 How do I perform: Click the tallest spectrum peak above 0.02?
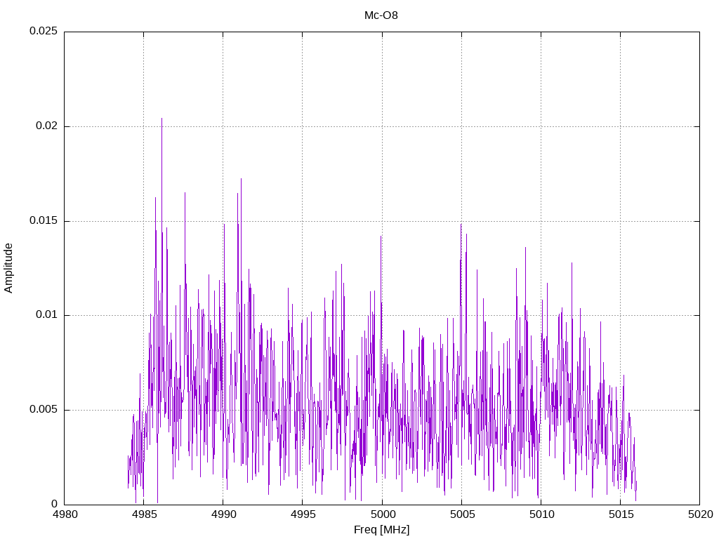coord(161,120)
